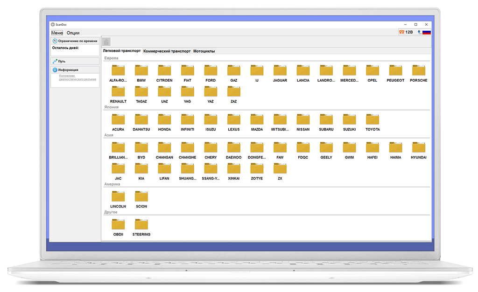Open the TOYOTA folder
The width and height of the screenshot is (478, 292).
[x=373, y=122]
